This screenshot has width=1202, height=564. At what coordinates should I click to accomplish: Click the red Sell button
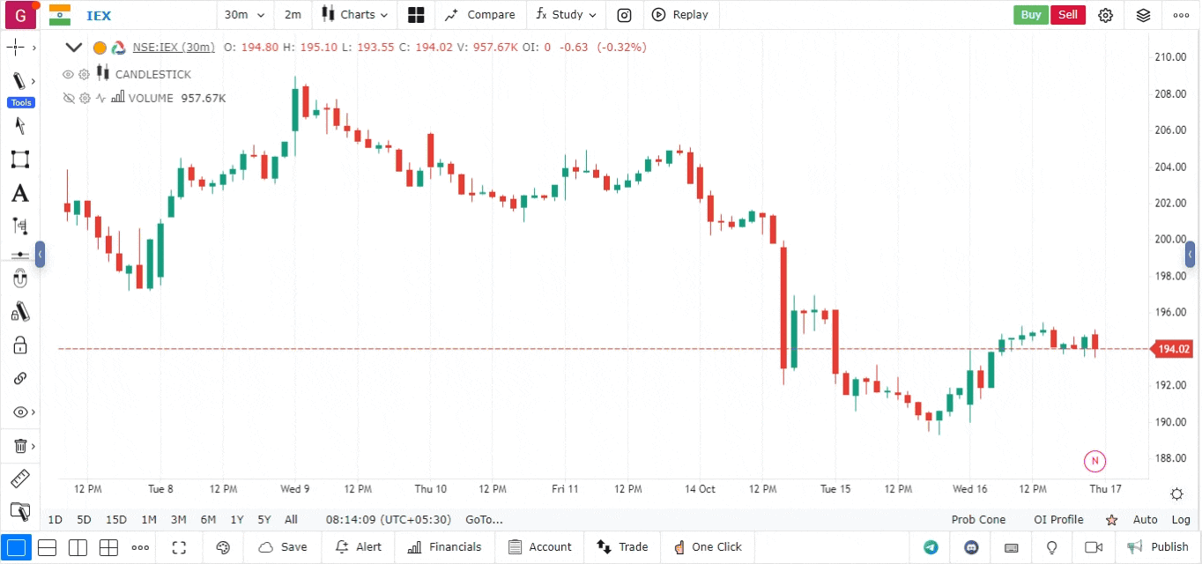1068,15
